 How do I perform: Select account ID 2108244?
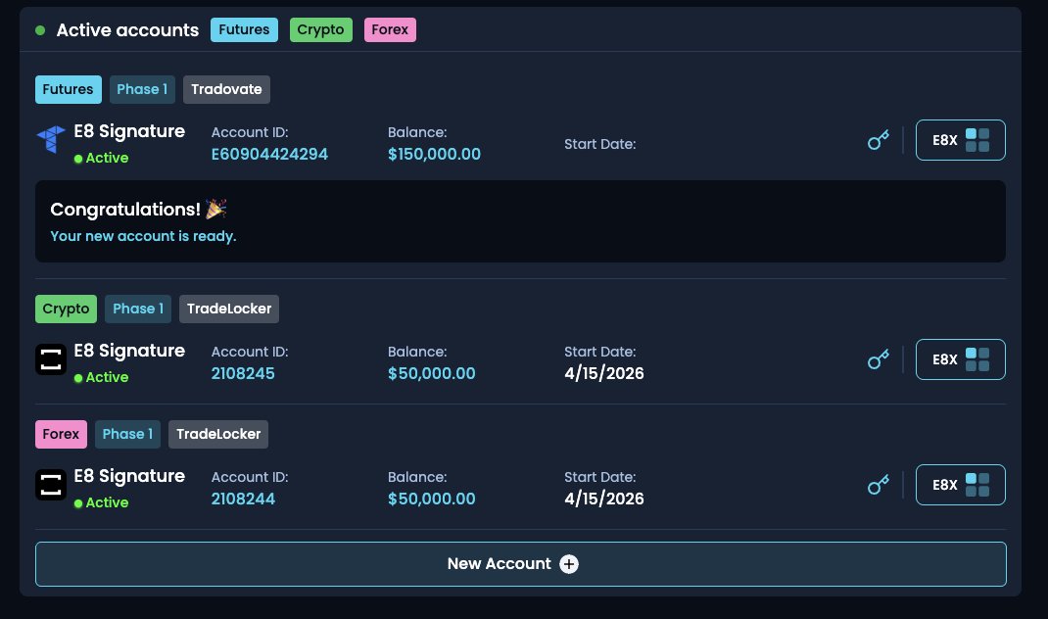(x=243, y=499)
